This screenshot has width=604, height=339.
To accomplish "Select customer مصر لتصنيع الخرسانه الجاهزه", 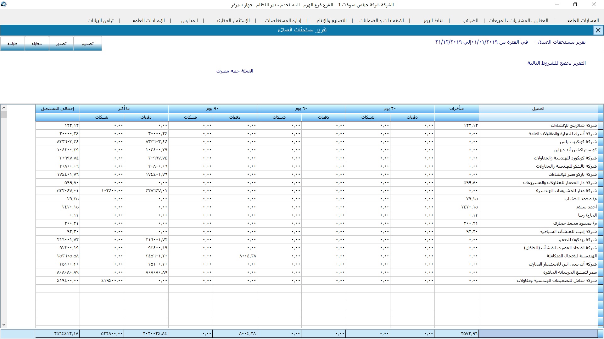I will [x=538, y=272].
